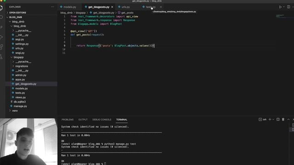Image resolution: width=294 pixels, height=165 pixels.
Task: Click line number 10 in gutter
Action: (x=64, y=49)
